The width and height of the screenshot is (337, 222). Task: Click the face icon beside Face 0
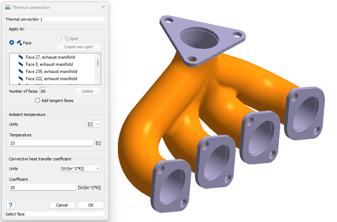21,64
